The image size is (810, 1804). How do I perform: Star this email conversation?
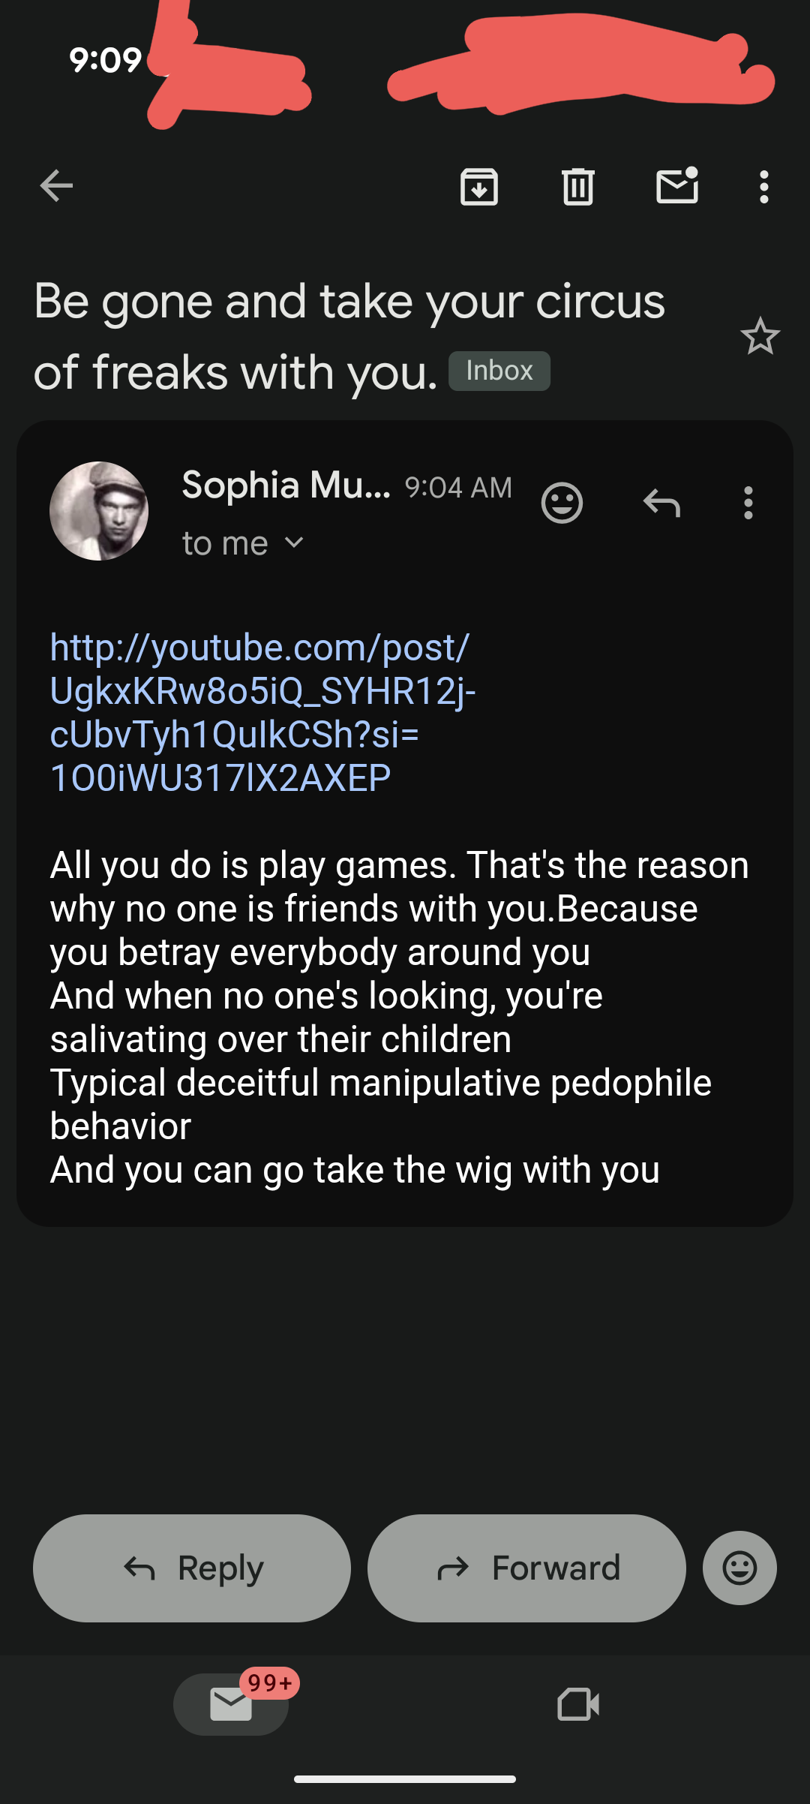[760, 336]
